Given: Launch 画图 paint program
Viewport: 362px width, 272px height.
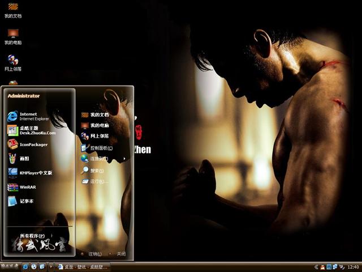Looking at the screenshot, I should coord(18,159).
